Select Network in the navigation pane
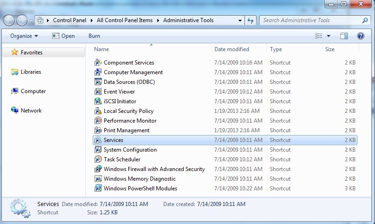Screen dimensions: 375x224 [31, 111]
